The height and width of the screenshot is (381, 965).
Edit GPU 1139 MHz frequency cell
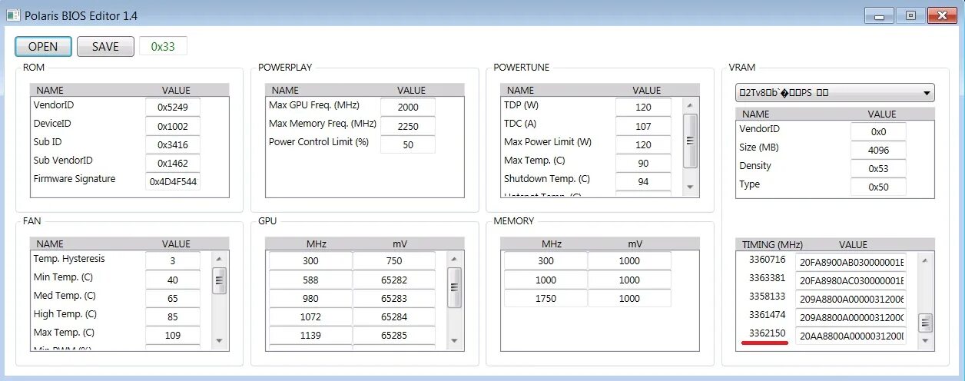[x=310, y=335]
